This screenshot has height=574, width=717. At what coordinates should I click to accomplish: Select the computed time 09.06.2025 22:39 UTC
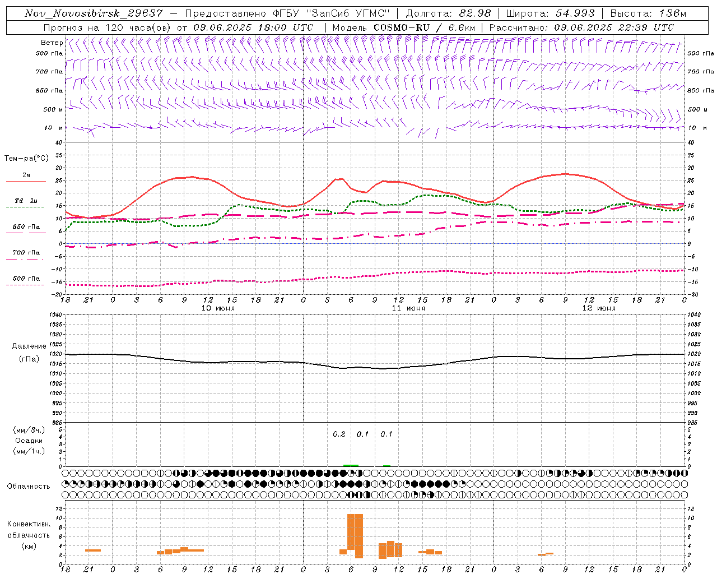click(614, 27)
